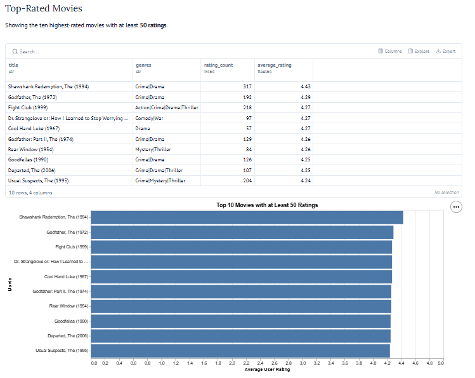Screen dimensions: 475x378
Task: Click the rating count 204 cell
Action: point(228,181)
